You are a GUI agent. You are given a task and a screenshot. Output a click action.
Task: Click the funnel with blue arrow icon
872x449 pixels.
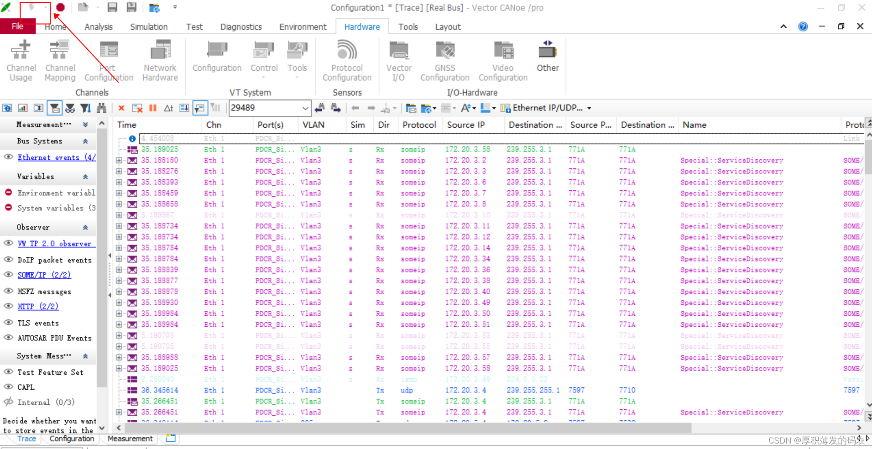tap(85, 108)
